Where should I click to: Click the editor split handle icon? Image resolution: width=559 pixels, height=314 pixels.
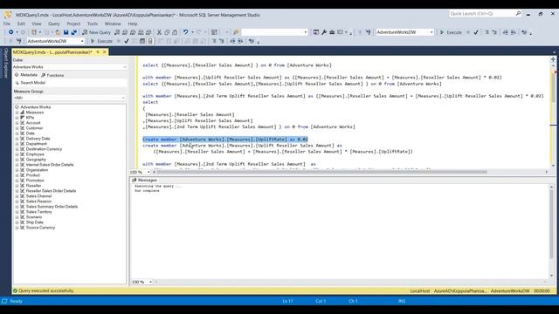(553, 59)
